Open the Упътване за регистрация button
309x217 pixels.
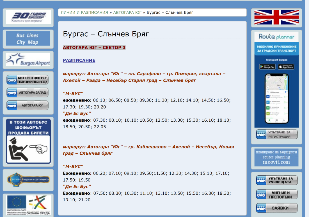coord(277,134)
